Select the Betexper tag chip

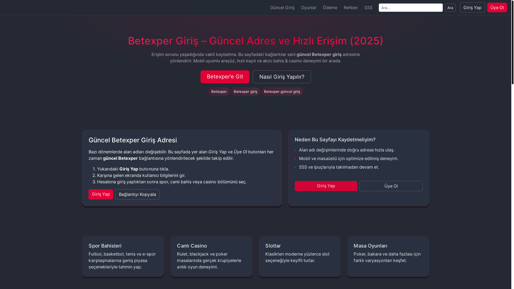(x=219, y=92)
